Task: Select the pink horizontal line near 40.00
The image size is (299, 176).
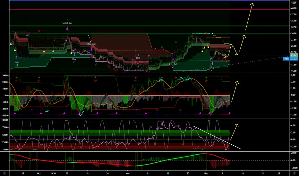Action: tap(149, 9)
